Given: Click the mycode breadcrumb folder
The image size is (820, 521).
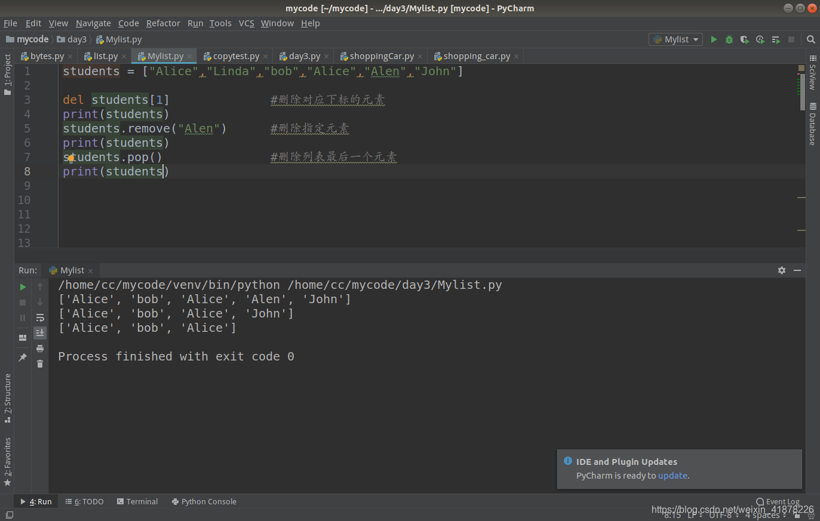Looking at the screenshot, I should 27,39.
